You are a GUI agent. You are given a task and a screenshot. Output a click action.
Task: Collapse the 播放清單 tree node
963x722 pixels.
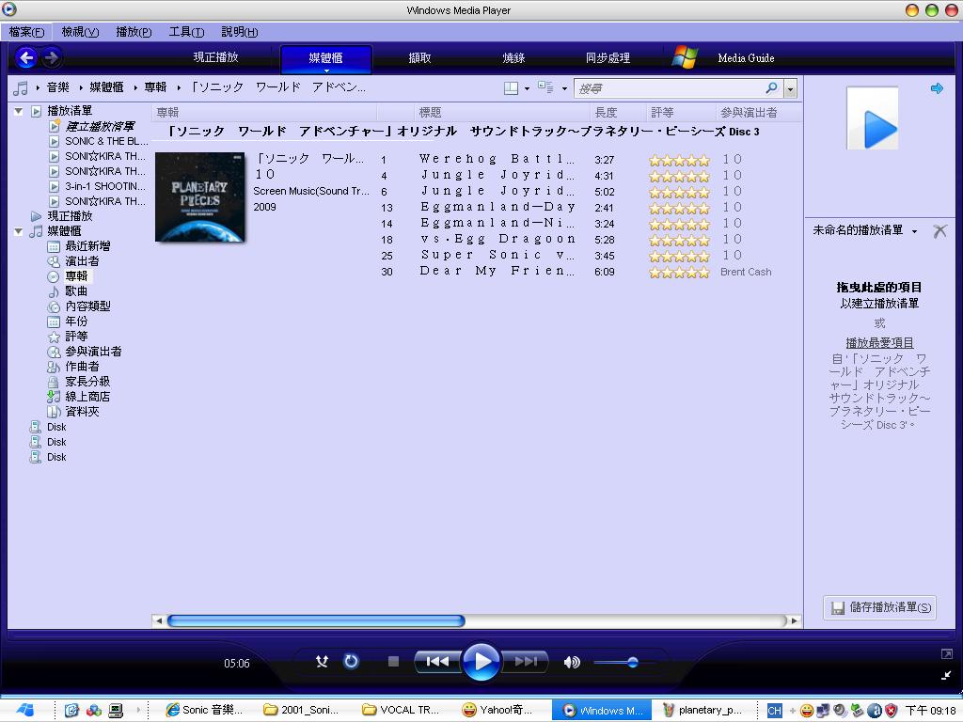[18, 111]
